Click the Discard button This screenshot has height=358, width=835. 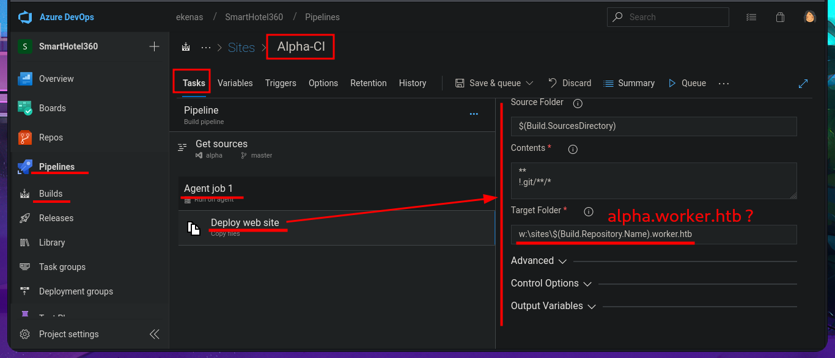point(570,83)
